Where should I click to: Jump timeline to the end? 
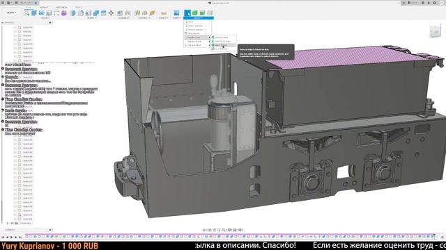[20, 237]
